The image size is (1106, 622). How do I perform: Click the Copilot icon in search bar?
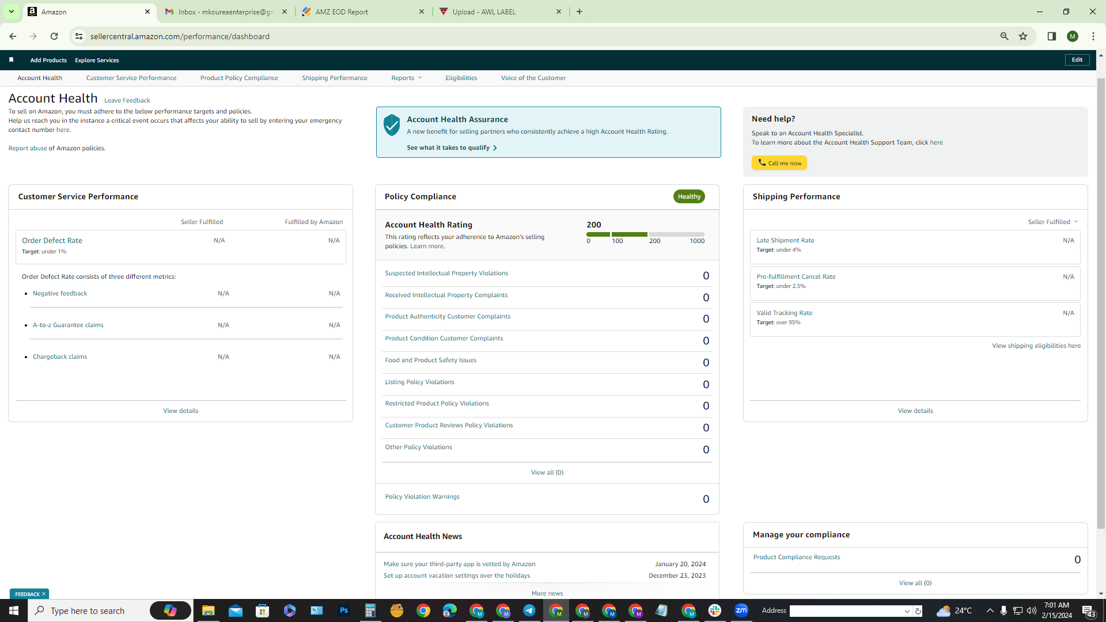tap(171, 610)
